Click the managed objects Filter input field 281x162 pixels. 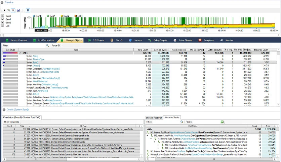pyautogui.click(x=27, y=46)
